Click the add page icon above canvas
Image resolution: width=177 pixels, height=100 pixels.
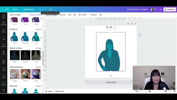[x=135, y=24]
